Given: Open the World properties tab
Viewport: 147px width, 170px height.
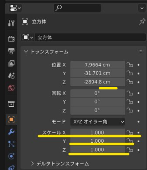Looking at the screenshot, I should click(11, 88).
